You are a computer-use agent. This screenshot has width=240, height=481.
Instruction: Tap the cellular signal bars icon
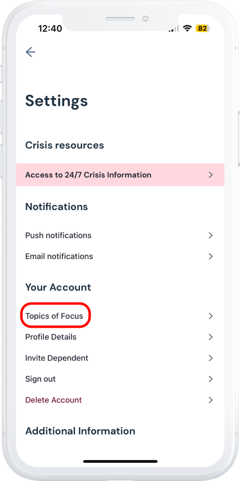pos(174,28)
